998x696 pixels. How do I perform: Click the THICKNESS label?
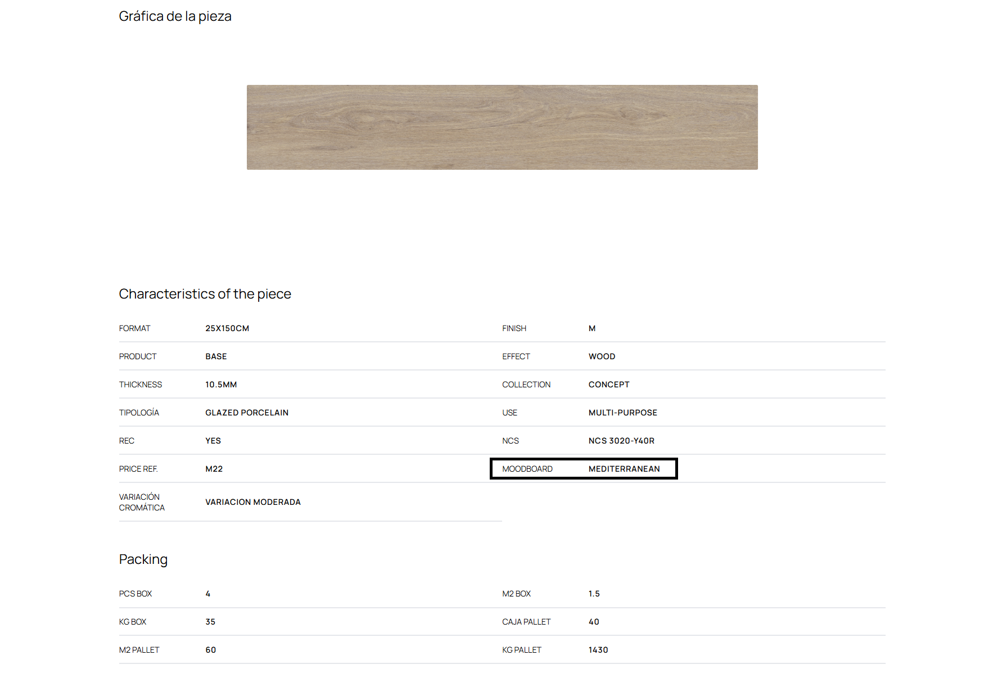(x=141, y=385)
